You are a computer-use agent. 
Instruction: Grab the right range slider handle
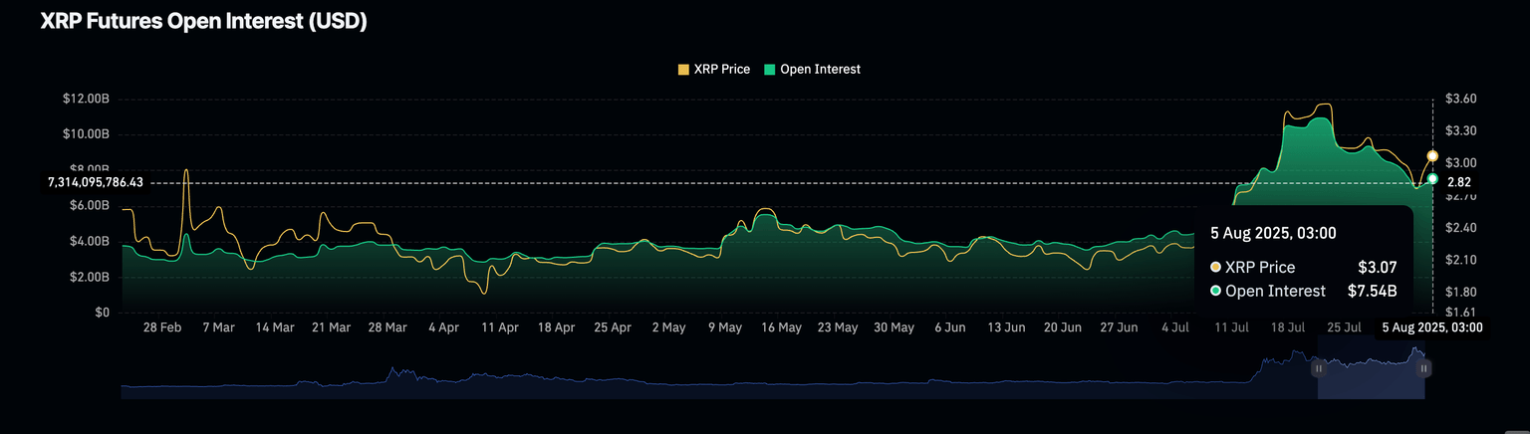[1424, 368]
